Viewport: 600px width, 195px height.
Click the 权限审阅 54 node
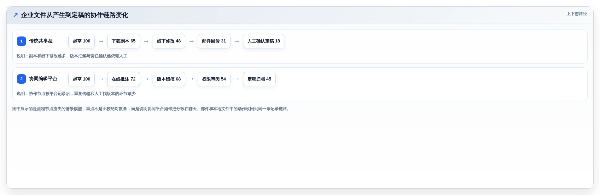(x=214, y=79)
